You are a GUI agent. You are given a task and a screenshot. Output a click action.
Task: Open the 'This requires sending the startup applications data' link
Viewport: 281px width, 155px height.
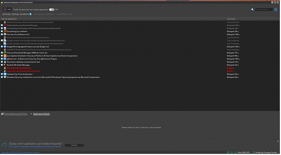click(x=35, y=147)
